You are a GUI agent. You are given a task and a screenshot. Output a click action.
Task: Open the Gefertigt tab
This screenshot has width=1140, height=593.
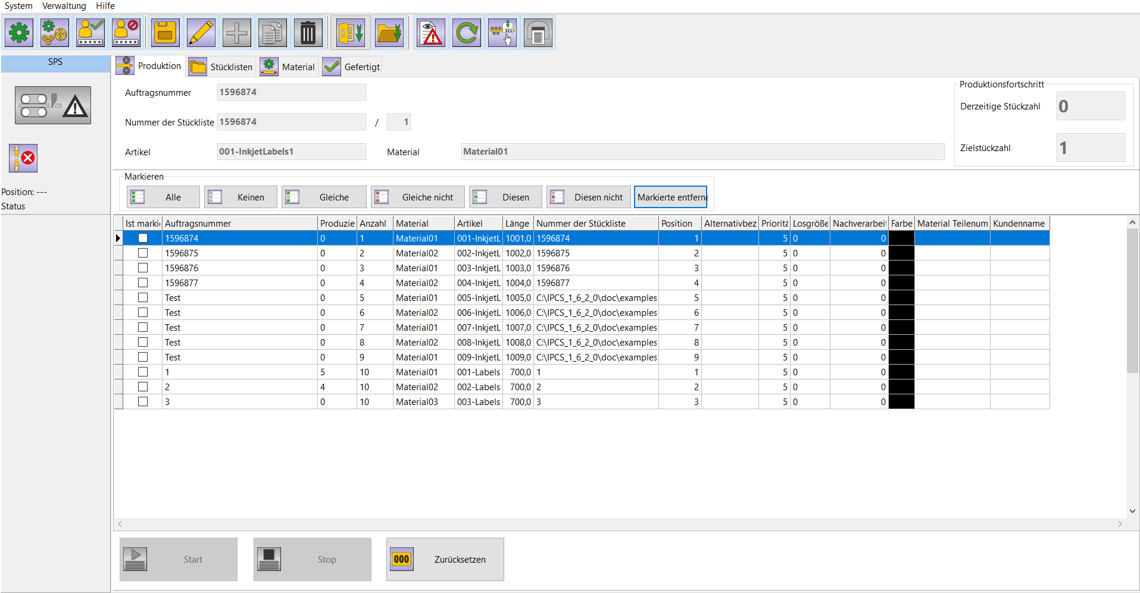352,67
